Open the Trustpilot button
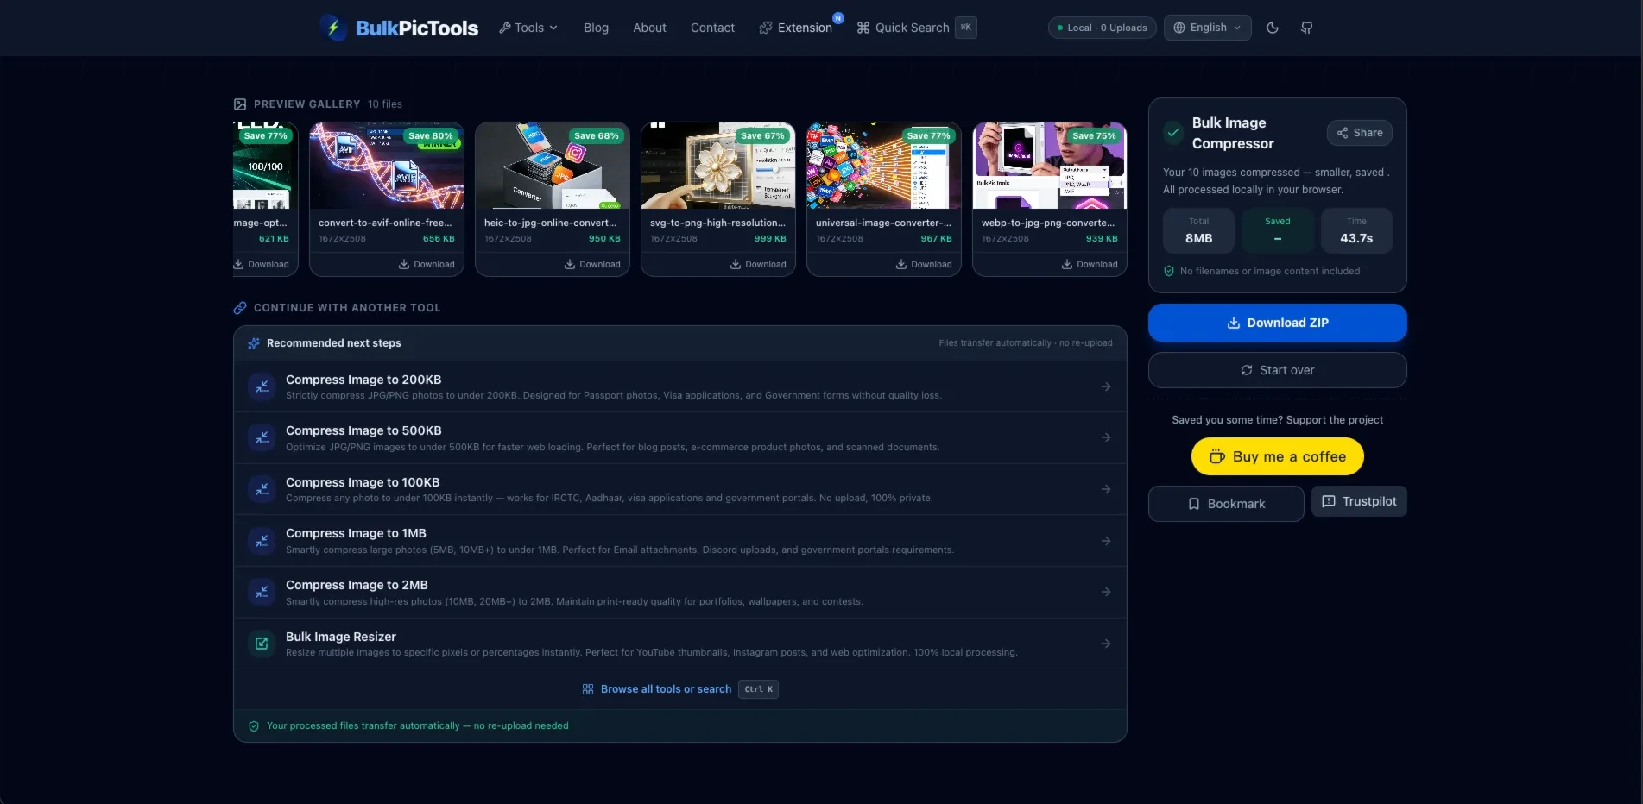The image size is (1643, 804). (x=1359, y=501)
